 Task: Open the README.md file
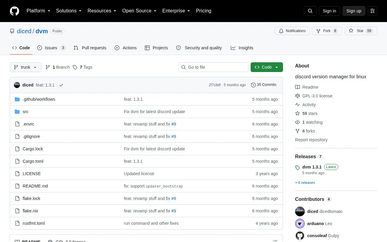35,186
